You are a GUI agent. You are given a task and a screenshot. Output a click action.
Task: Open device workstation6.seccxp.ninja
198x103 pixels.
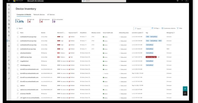[x=28, y=49]
